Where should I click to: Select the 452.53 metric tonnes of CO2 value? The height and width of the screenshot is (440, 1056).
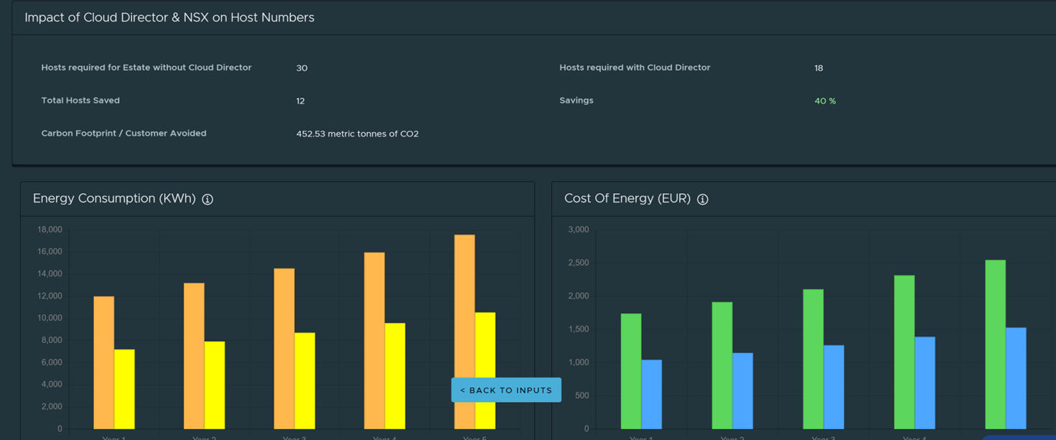pos(358,134)
